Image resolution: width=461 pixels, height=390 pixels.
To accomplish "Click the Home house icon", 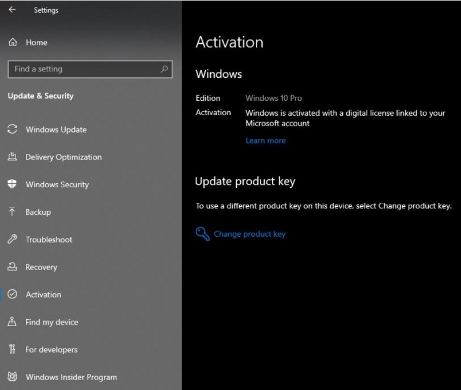I will coord(13,42).
